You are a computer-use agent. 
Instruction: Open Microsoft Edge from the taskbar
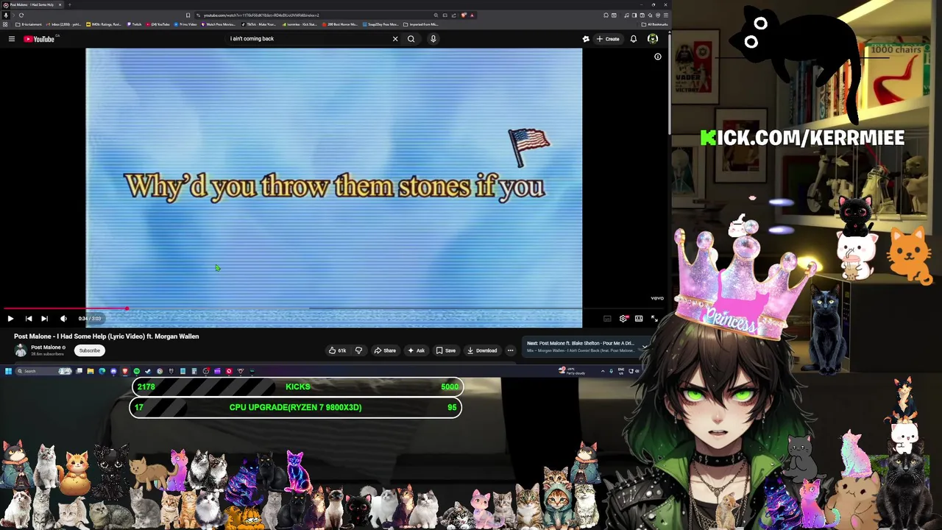pos(102,371)
